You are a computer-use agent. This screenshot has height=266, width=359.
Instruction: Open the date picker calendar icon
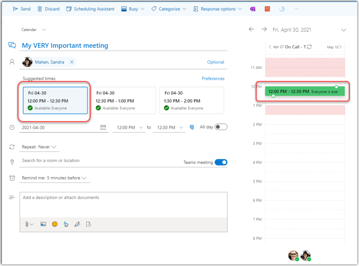click(x=103, y=127)
